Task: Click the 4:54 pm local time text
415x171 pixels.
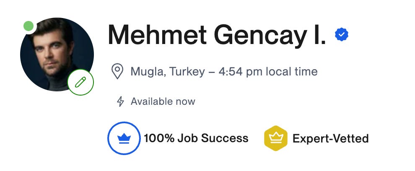Action: point(268,72)
